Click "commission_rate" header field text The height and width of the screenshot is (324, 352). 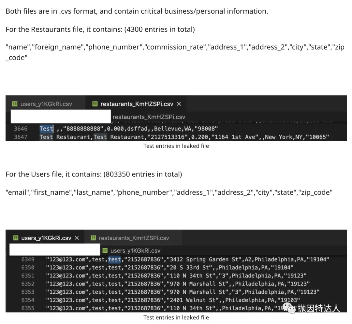coord(175,47)
